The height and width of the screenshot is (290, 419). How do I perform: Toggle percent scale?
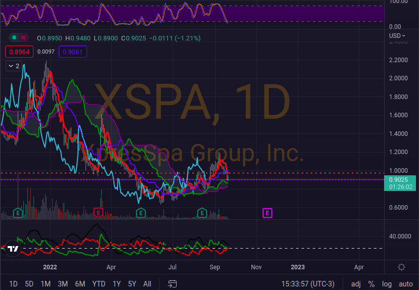click(x=371, y=284)
